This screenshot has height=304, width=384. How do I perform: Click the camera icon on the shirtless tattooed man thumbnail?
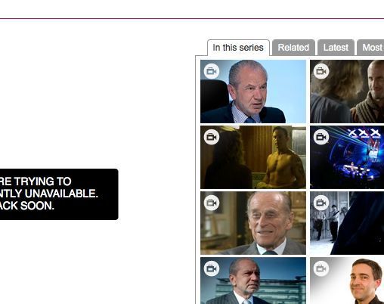(212, 137)
